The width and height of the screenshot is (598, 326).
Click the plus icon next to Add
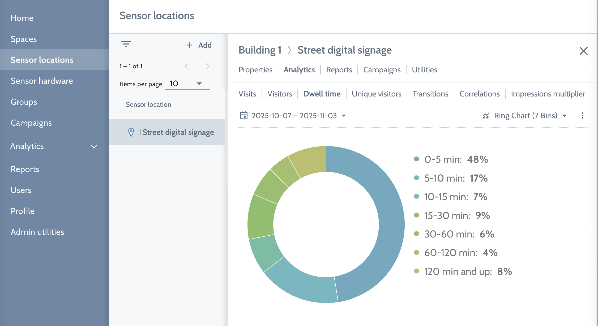[189, 45]
